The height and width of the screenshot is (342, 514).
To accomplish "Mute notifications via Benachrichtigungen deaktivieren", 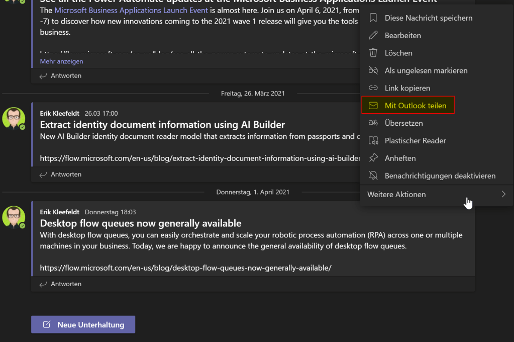I will 440,176.
